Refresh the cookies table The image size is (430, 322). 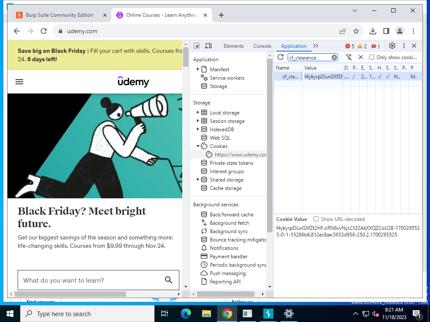click(x=280, y=57)
